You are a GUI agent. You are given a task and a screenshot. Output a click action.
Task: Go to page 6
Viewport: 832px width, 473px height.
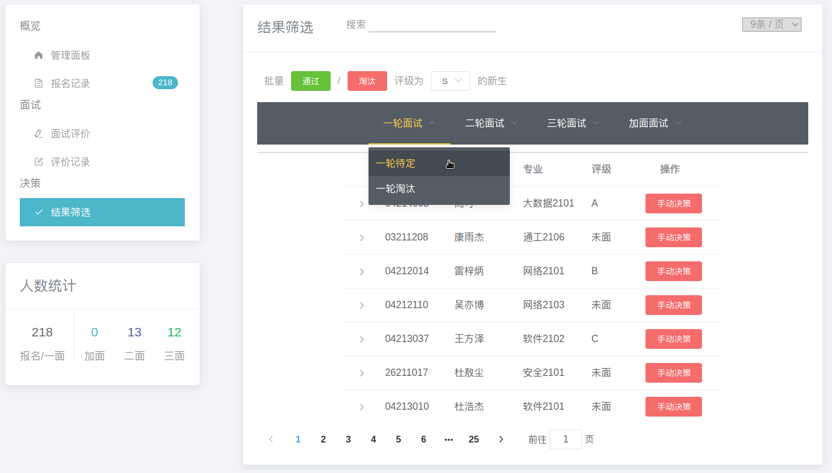(x=423, y=439)
